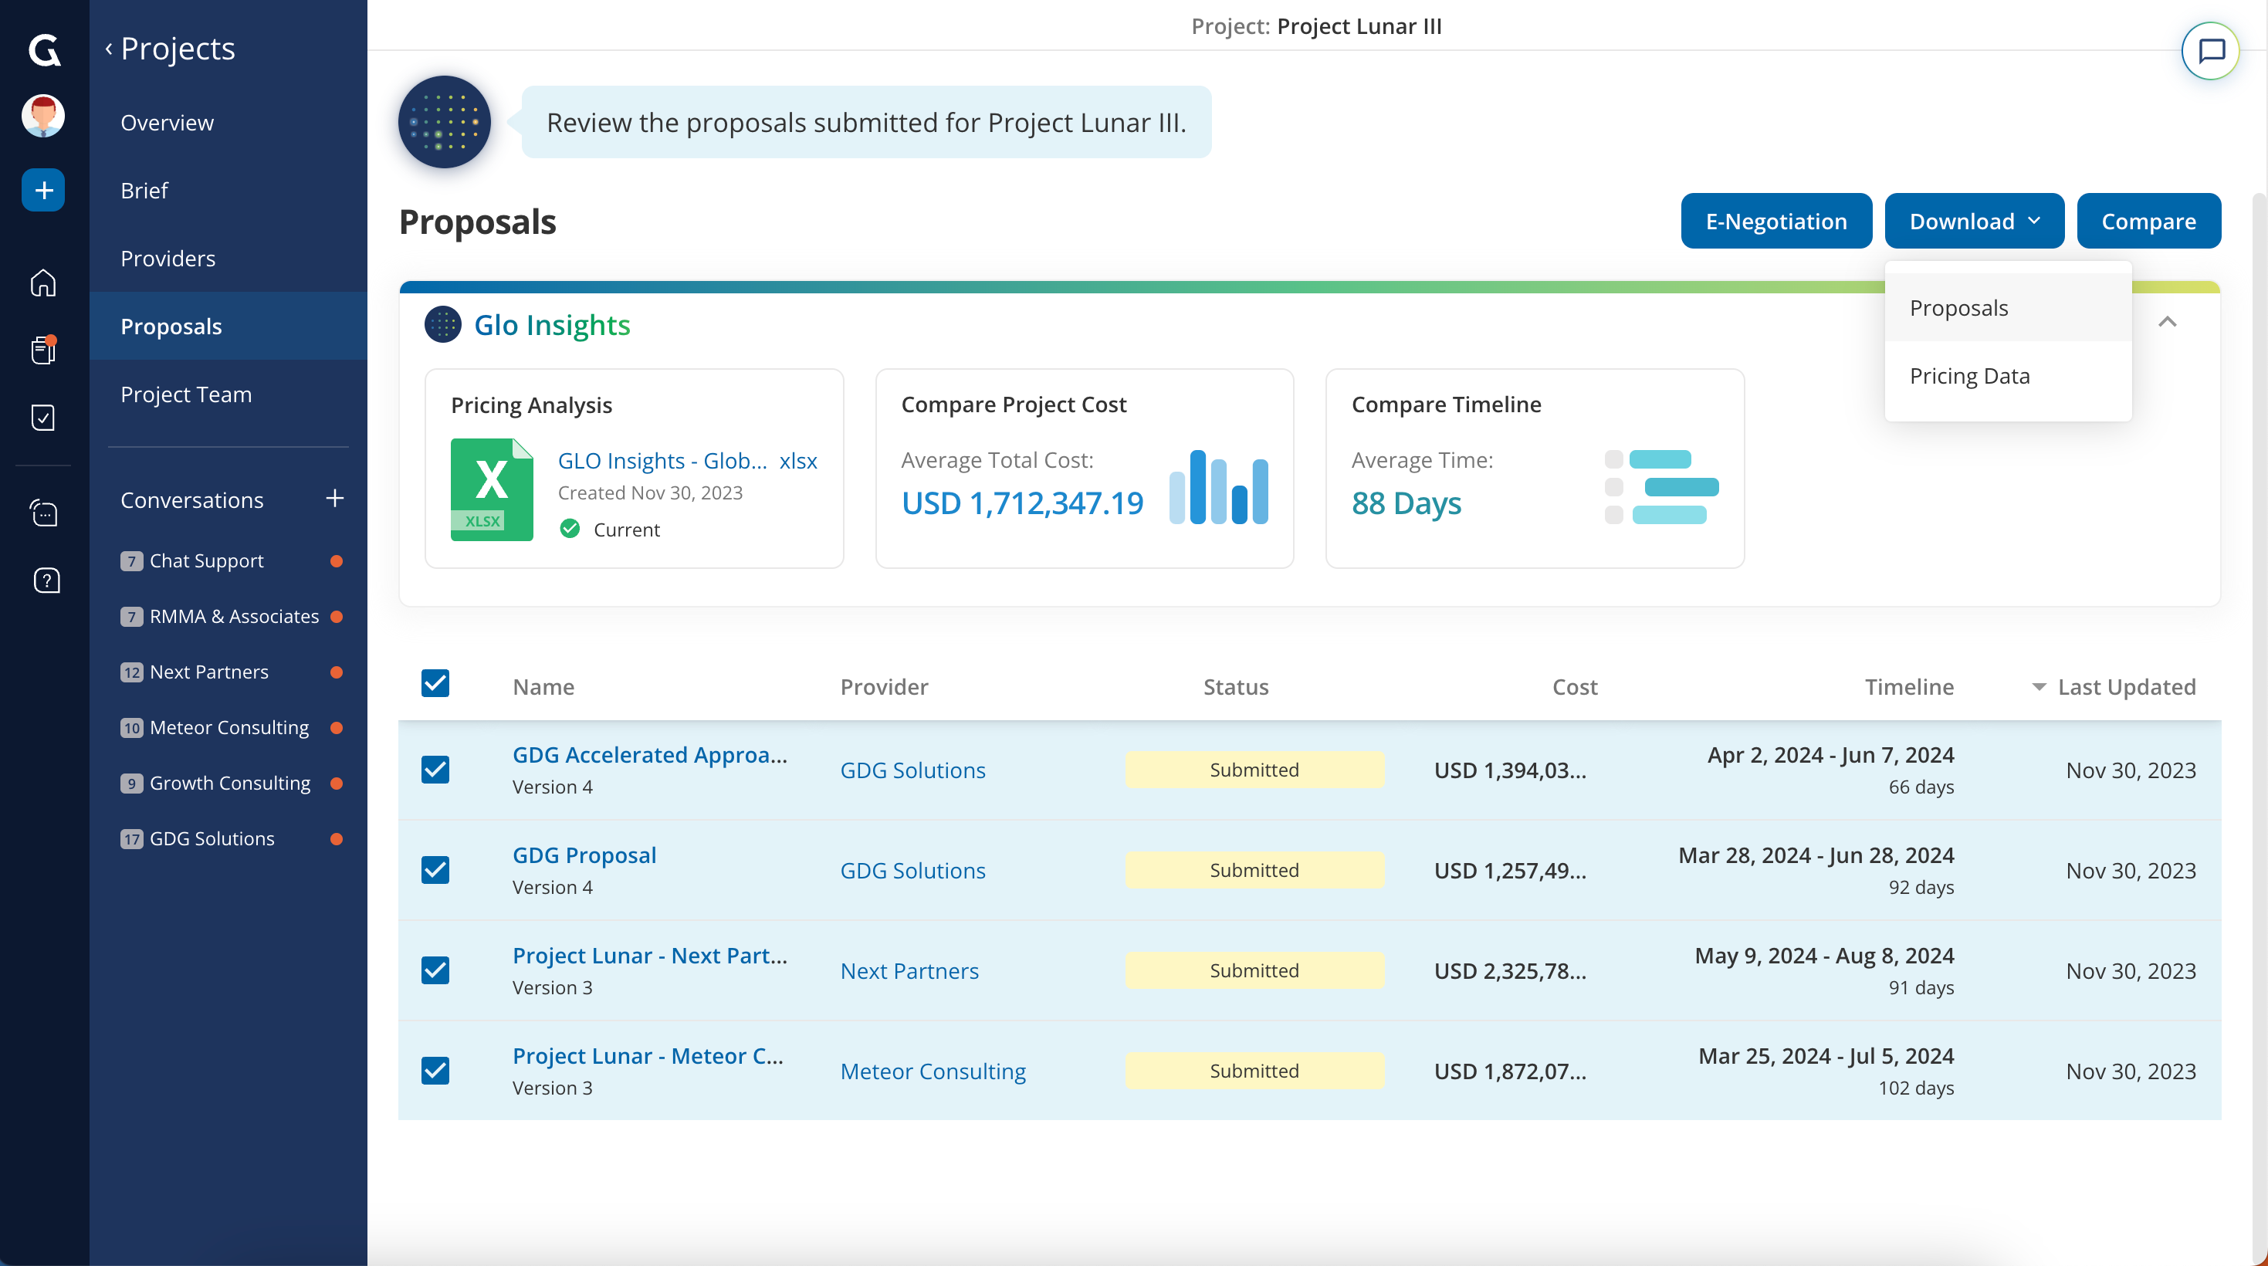Click the checklist tasks icon in rail
The width and height of the screenshot is (2268, 1266).
click(x=43, y=418)
